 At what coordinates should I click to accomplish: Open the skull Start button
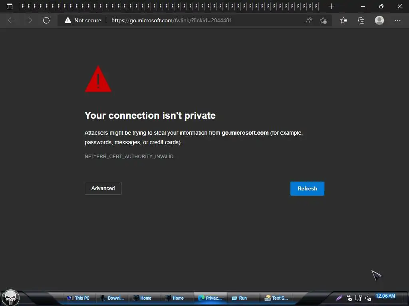click(10, 298)
